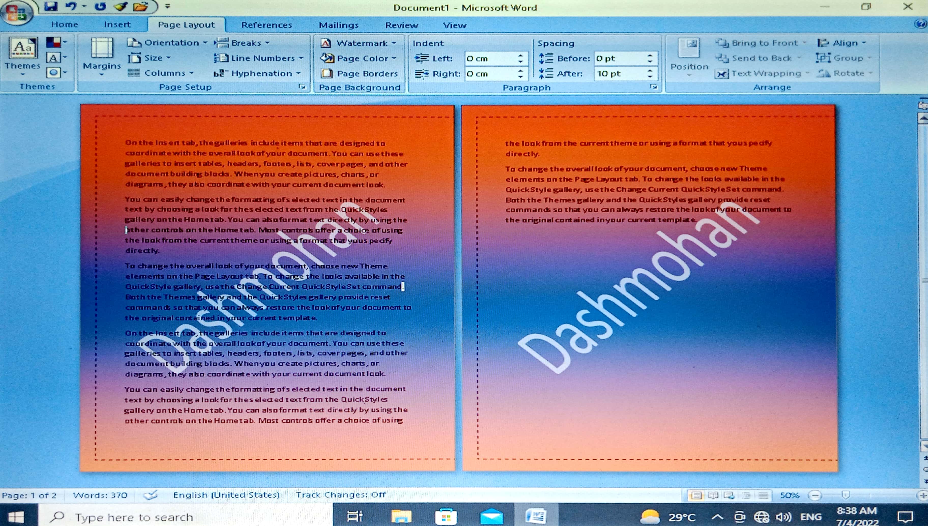
Task: Switch to the Insert tab
Action: coord(117,25)
